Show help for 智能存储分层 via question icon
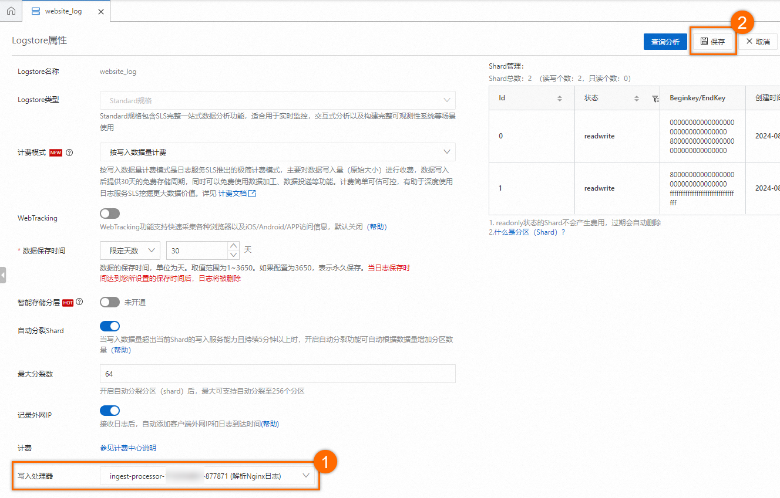The image size is (780, 498). point(79,302)
